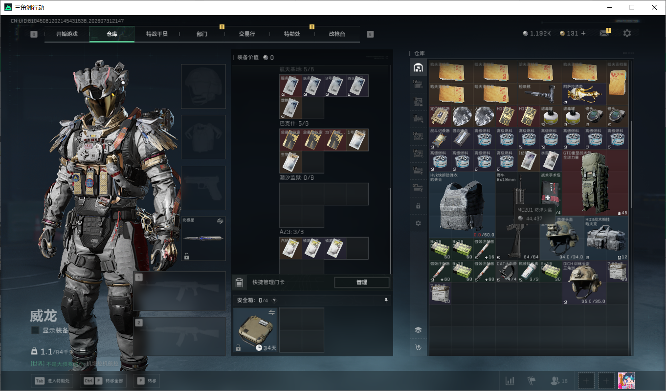Select the CAT止血带 item

[507, 271]
